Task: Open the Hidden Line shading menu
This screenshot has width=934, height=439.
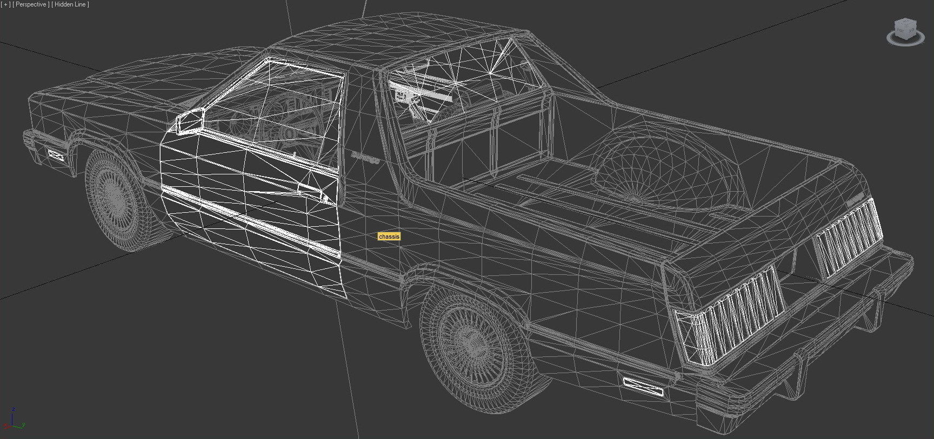Action: pos(70,4)
